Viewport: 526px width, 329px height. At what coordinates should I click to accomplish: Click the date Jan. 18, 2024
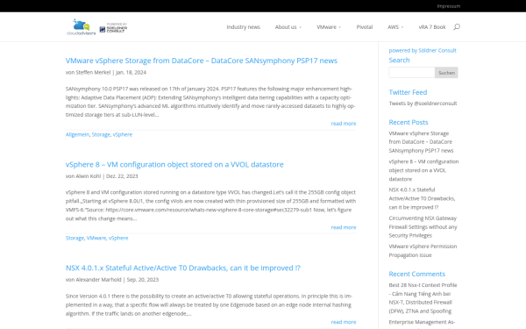131,72
